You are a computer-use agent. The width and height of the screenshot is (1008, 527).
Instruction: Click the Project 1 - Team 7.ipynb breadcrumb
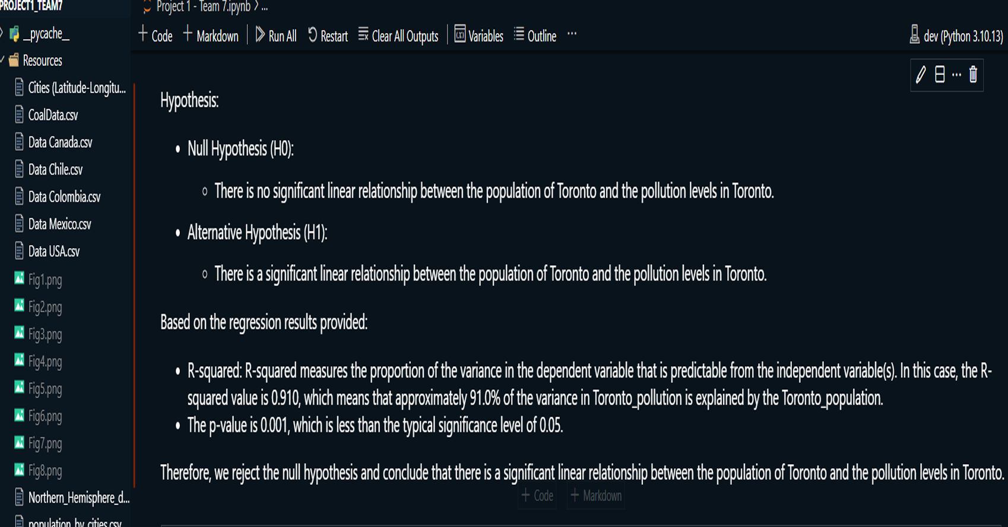204,7
